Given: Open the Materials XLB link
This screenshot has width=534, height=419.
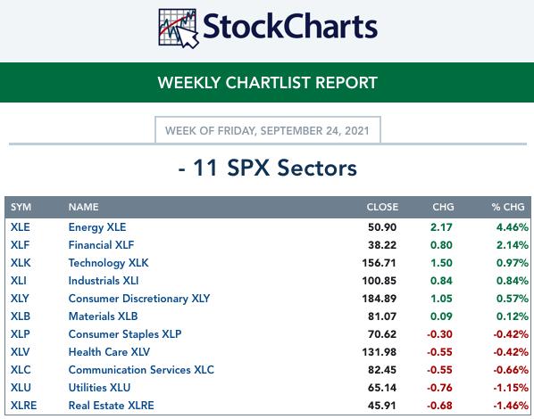Looking at the screenshot, I should coord(103,316).
